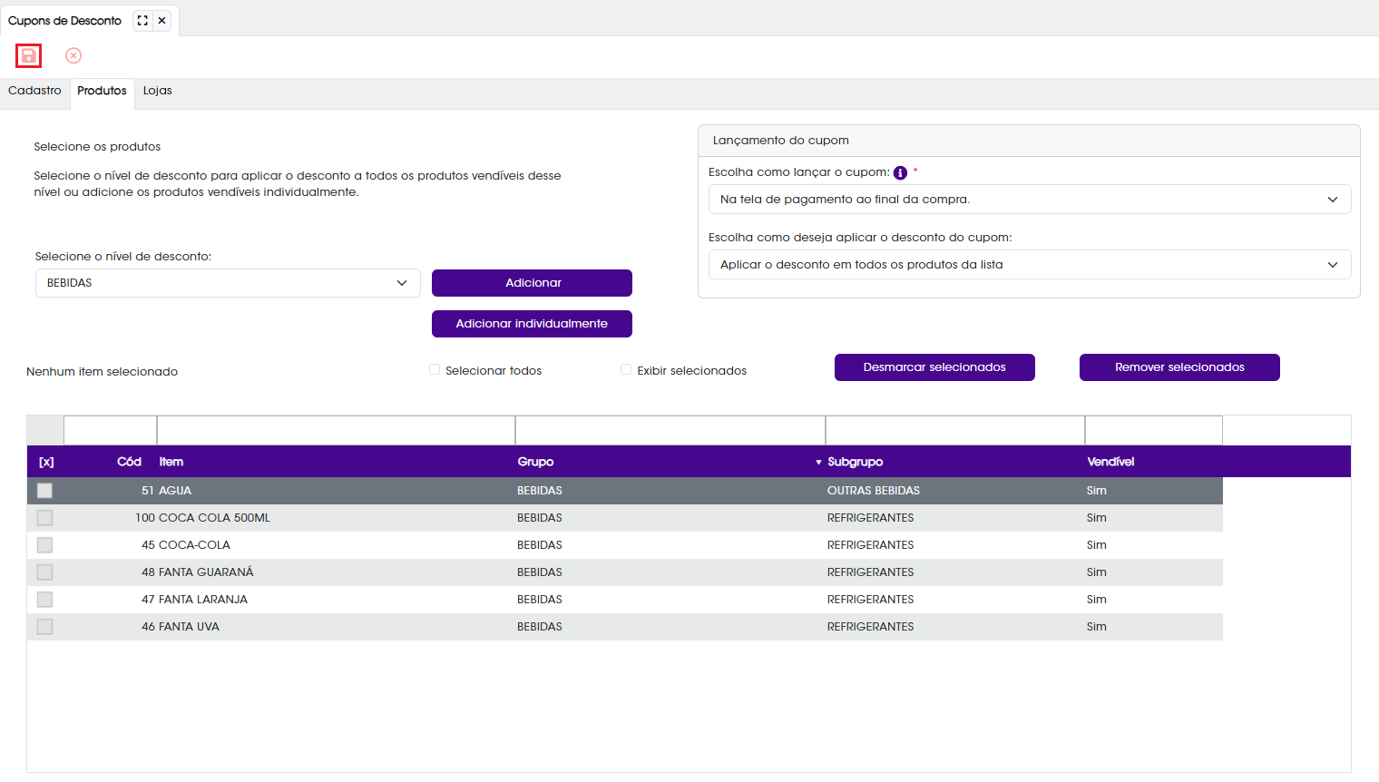Screen dimensions: 1379x782
Task: Click the [x] column header
Action: point(46,462)
